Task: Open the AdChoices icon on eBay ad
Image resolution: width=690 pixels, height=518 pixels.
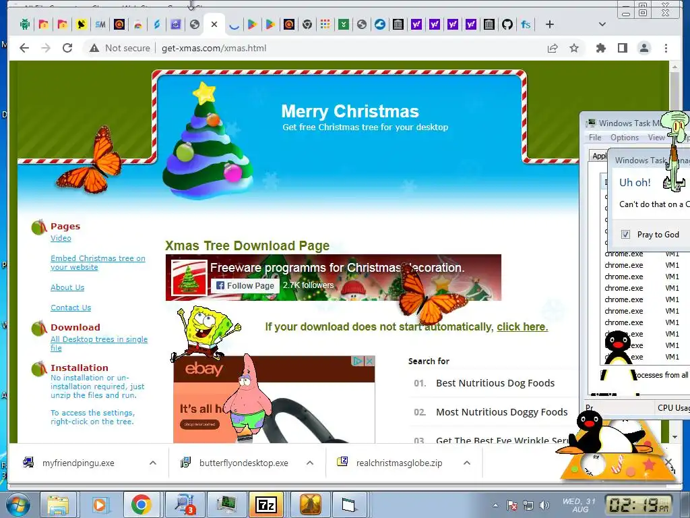Action: click(x=357, y=362)
